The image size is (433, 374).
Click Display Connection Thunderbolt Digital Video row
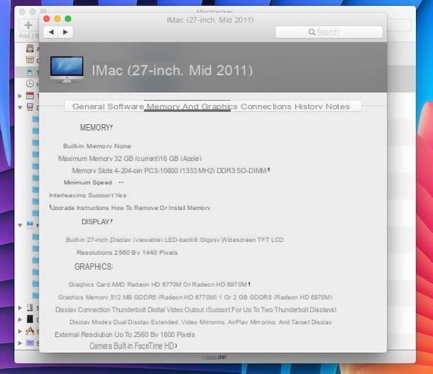click(x=196, y=309)
